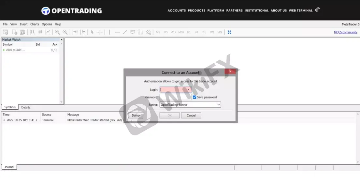Close the Connect to an Account dialog

(x=230, y=71)
